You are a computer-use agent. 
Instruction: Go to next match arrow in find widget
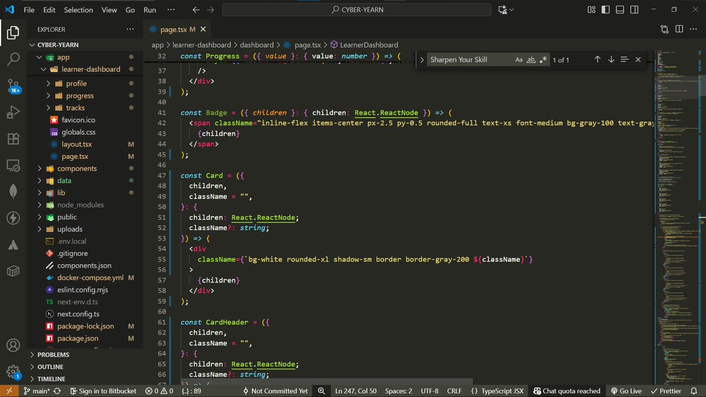pos(611,59)
